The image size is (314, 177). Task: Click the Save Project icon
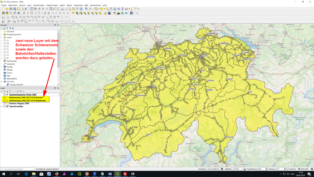click(11, 9)
